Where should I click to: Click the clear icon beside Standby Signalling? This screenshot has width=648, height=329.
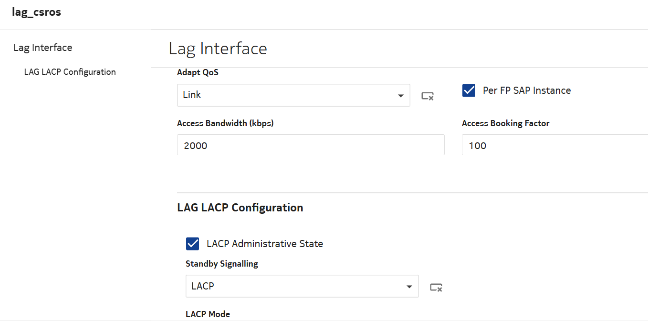coord(436,287)
